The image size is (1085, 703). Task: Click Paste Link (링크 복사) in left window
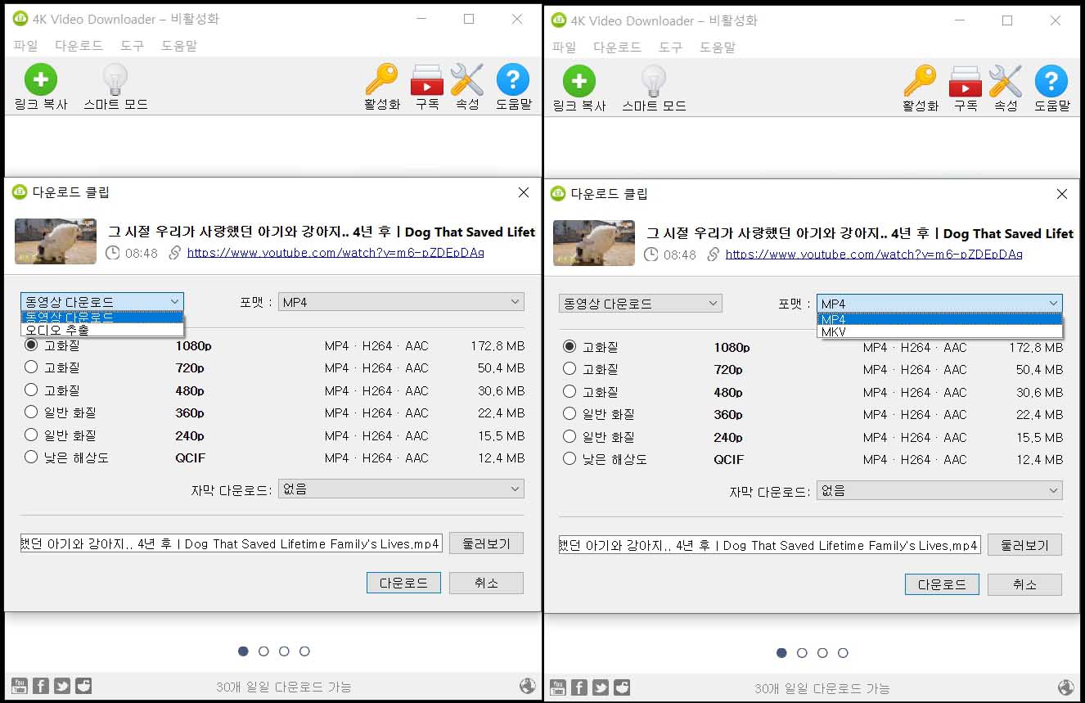click(x=40, y=87)
